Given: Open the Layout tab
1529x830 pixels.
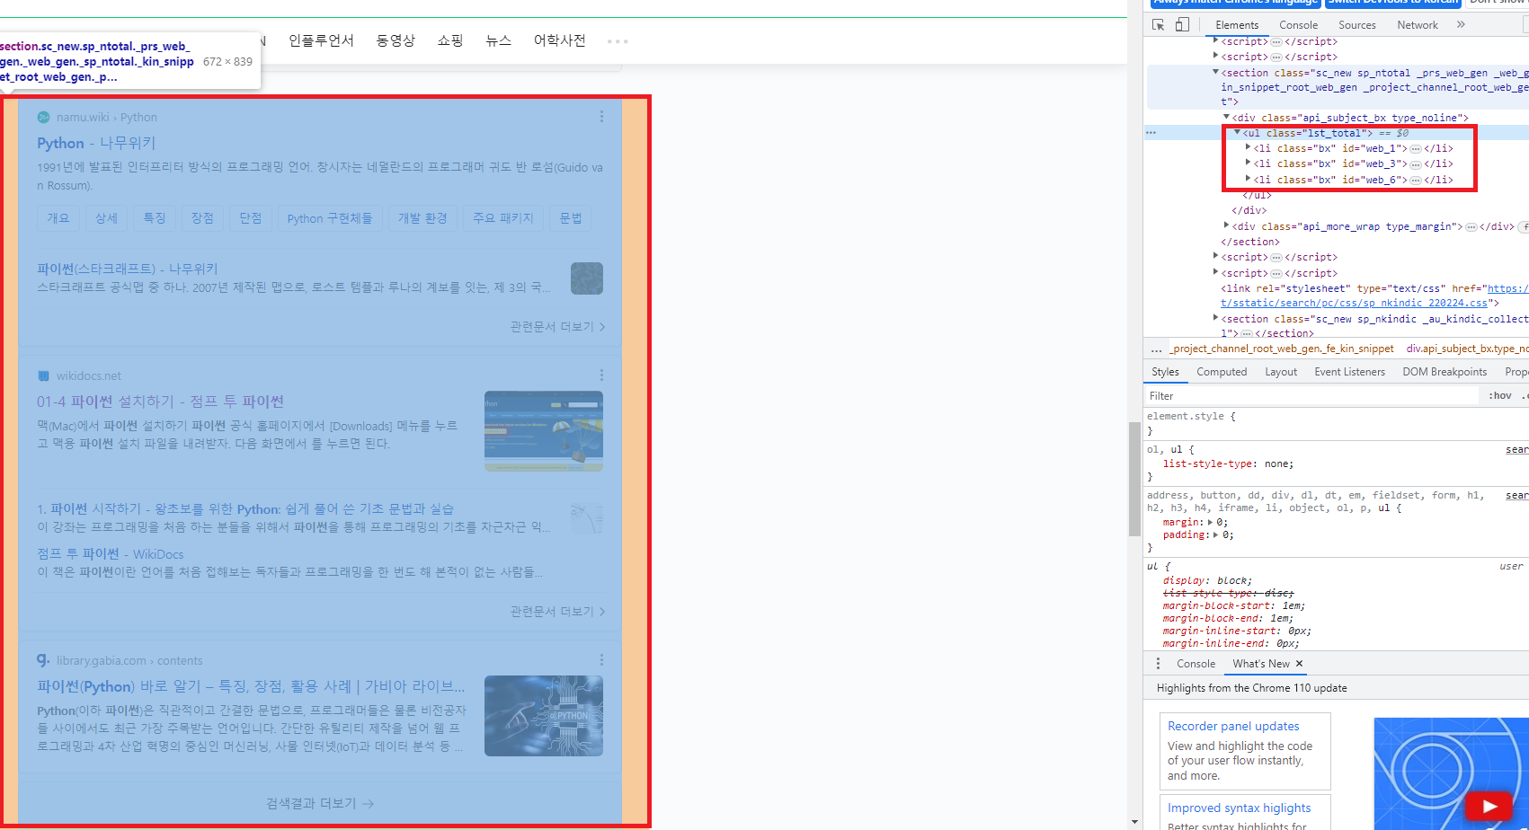Looking at the screenshot, I should (1281, 372).
